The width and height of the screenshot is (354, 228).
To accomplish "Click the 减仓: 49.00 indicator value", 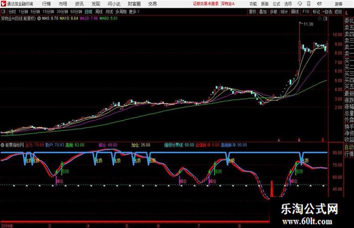I will tap(108, 145).
